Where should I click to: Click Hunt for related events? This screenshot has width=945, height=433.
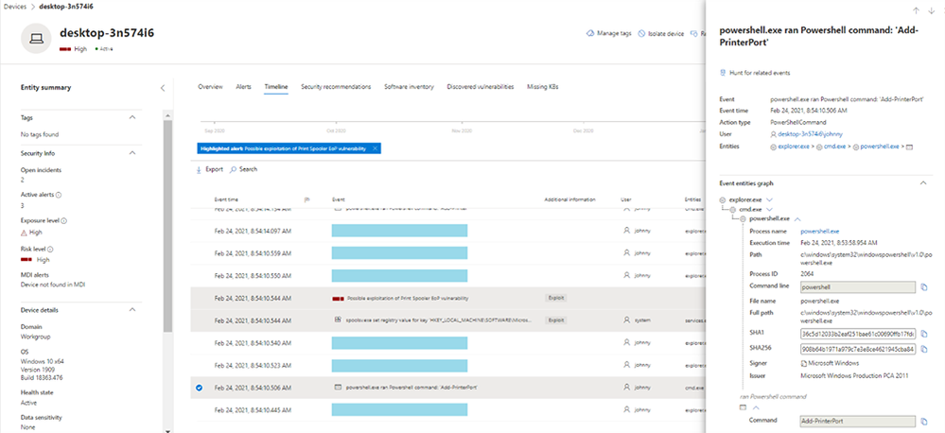[x=755, y=73]
